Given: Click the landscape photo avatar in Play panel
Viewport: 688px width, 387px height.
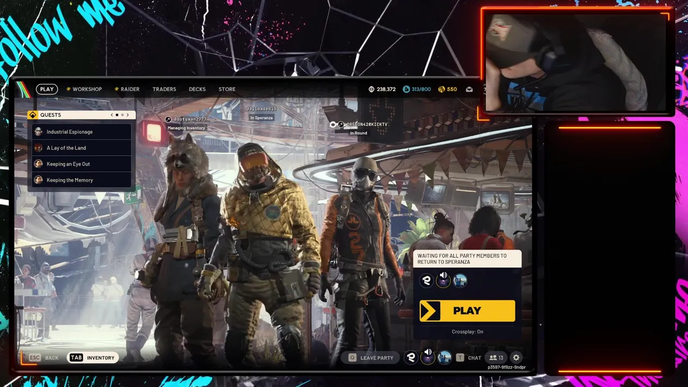Looking at the screenshot, I should (460, 281).
